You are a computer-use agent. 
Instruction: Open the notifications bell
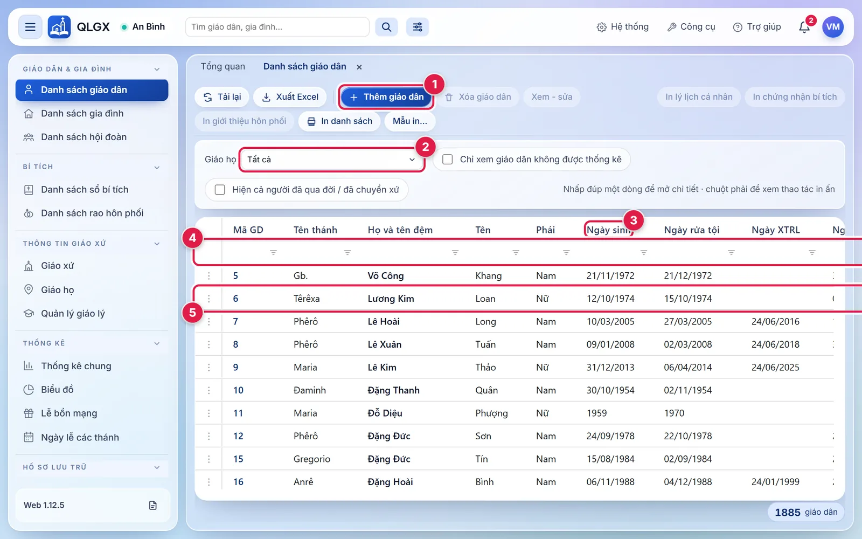point(804,27)
